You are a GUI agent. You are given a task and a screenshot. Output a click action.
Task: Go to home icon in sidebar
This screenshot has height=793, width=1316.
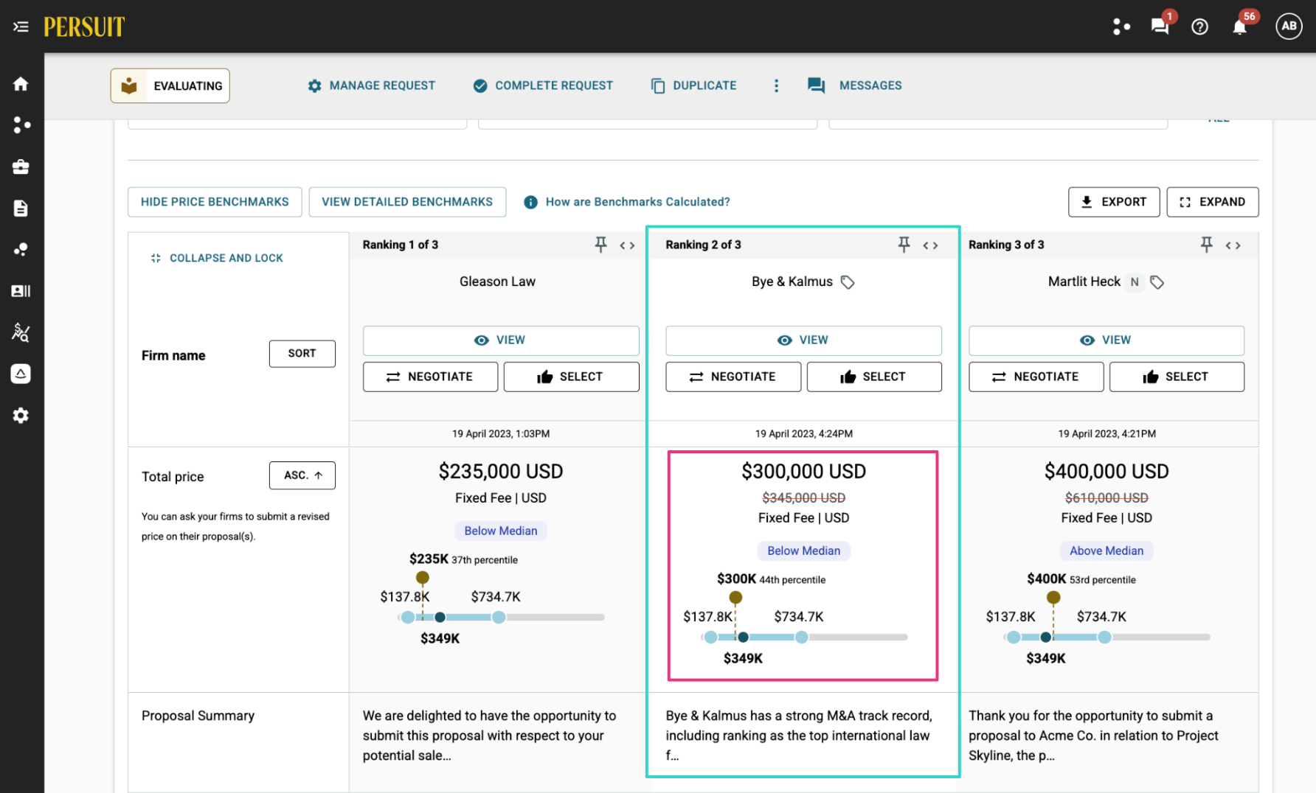pos(21,84)
